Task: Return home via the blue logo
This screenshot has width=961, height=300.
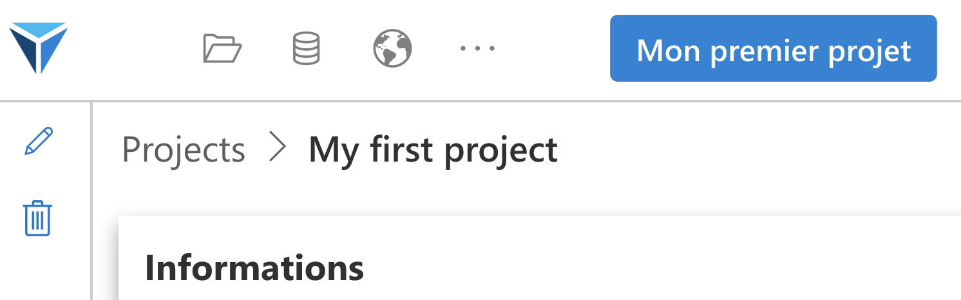Action: [x=38, y=48]
